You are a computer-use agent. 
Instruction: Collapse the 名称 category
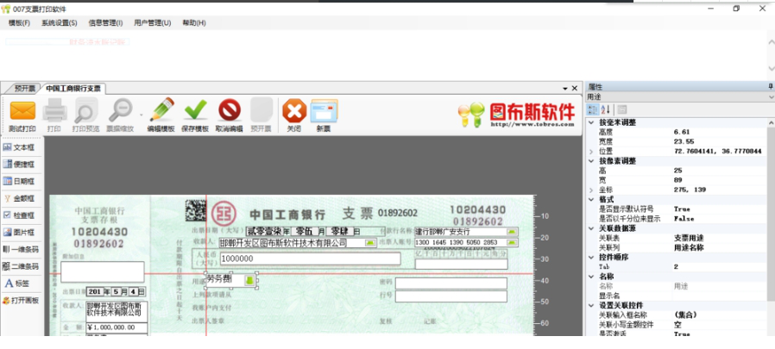tap(591, 277)
